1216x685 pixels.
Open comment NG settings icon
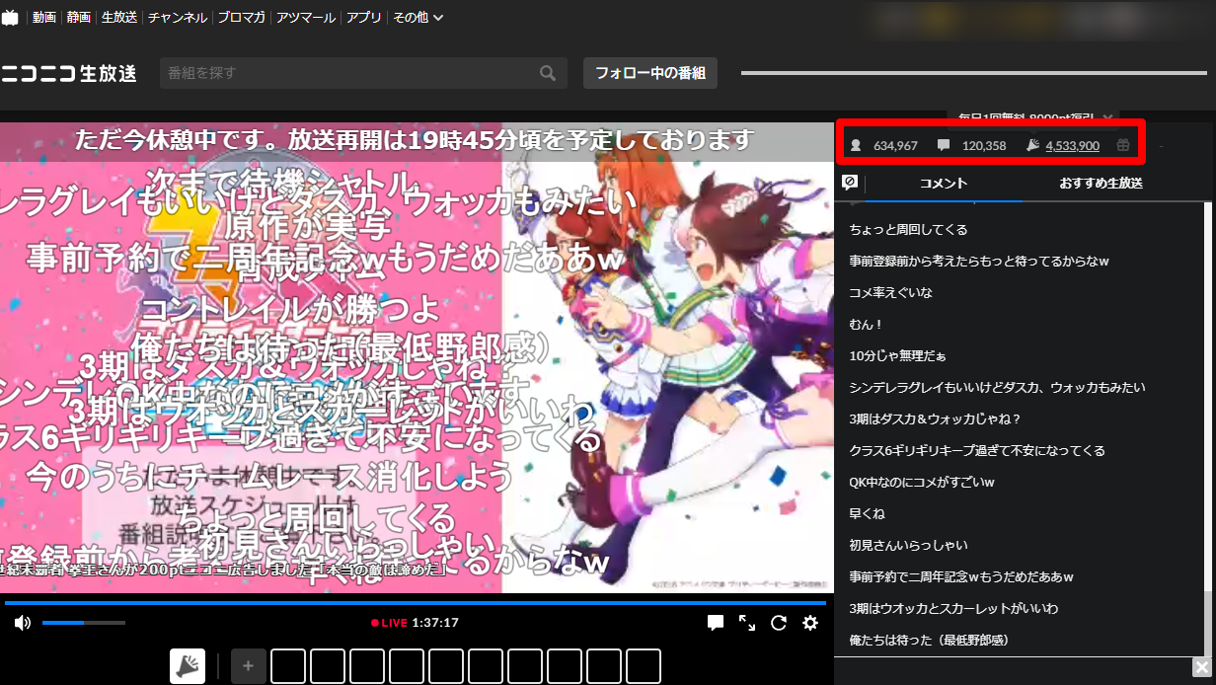coord(849,183)
